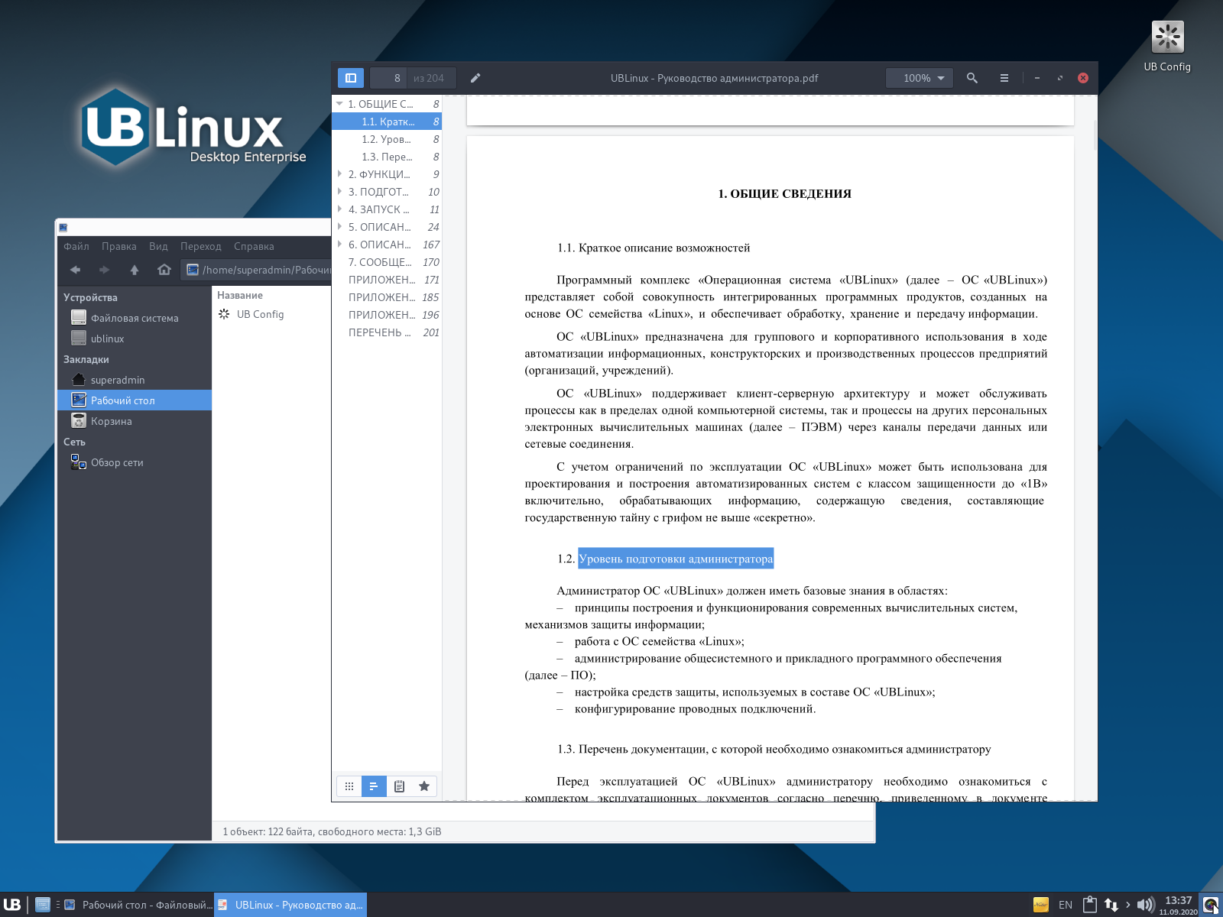Open the Вид menu in file manager
This screenshot has width=1223, height=917.
(158, 246)
